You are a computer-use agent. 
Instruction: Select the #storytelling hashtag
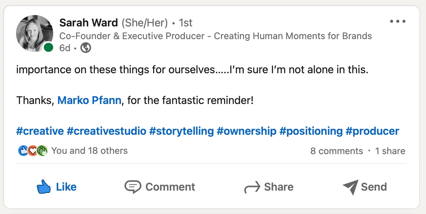[181, 131]
